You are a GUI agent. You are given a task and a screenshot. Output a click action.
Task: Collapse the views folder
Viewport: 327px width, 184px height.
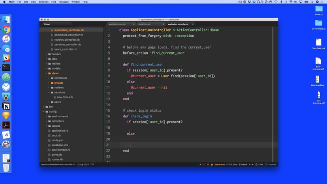pos(46,73)
